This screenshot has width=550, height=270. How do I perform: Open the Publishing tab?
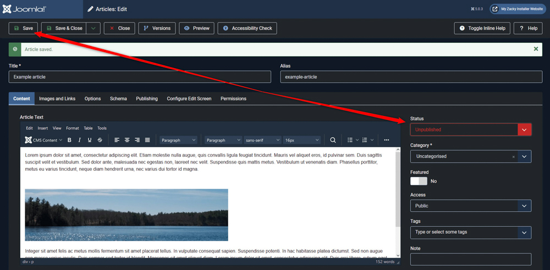click(147, 99)
